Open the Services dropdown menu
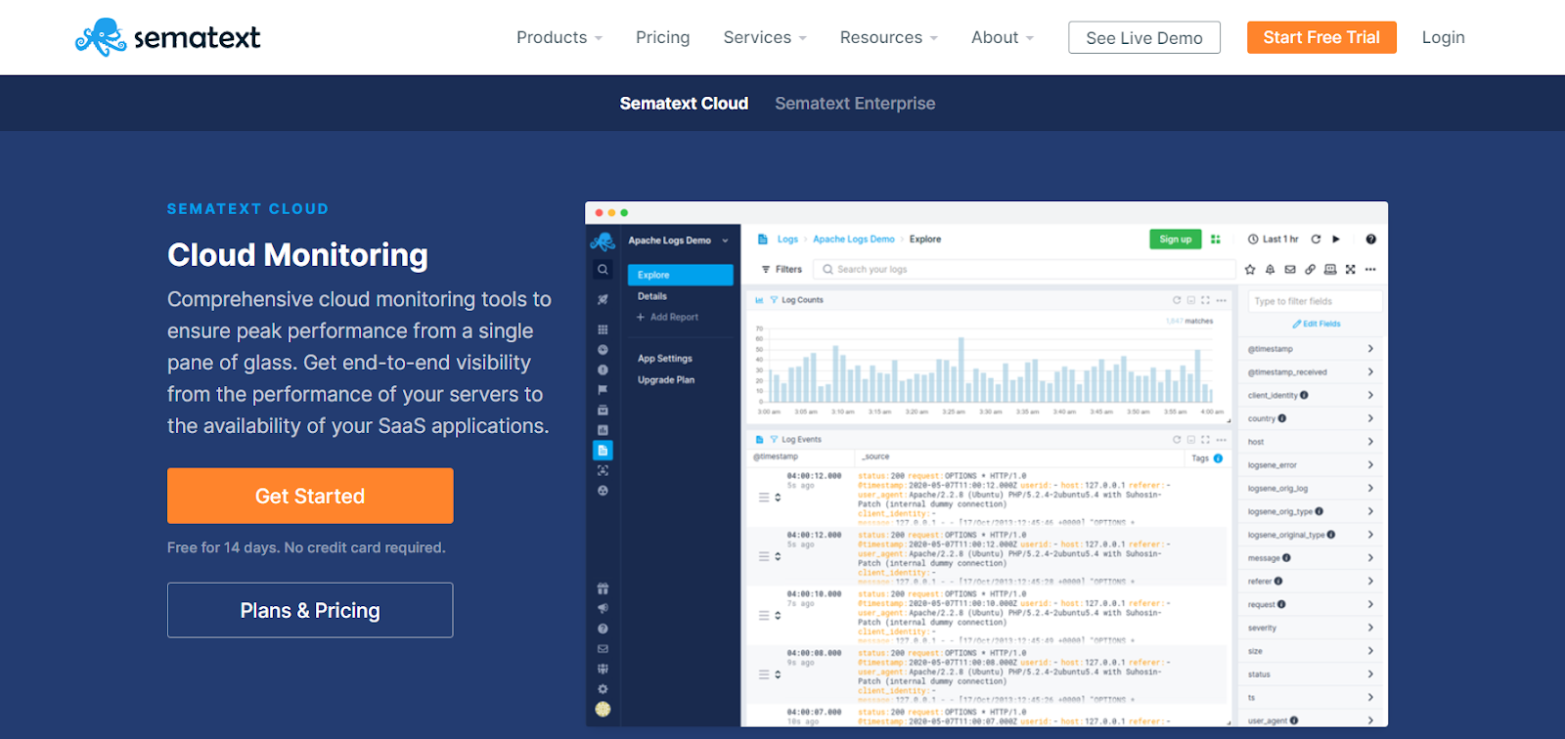 (x=765, y=37)
